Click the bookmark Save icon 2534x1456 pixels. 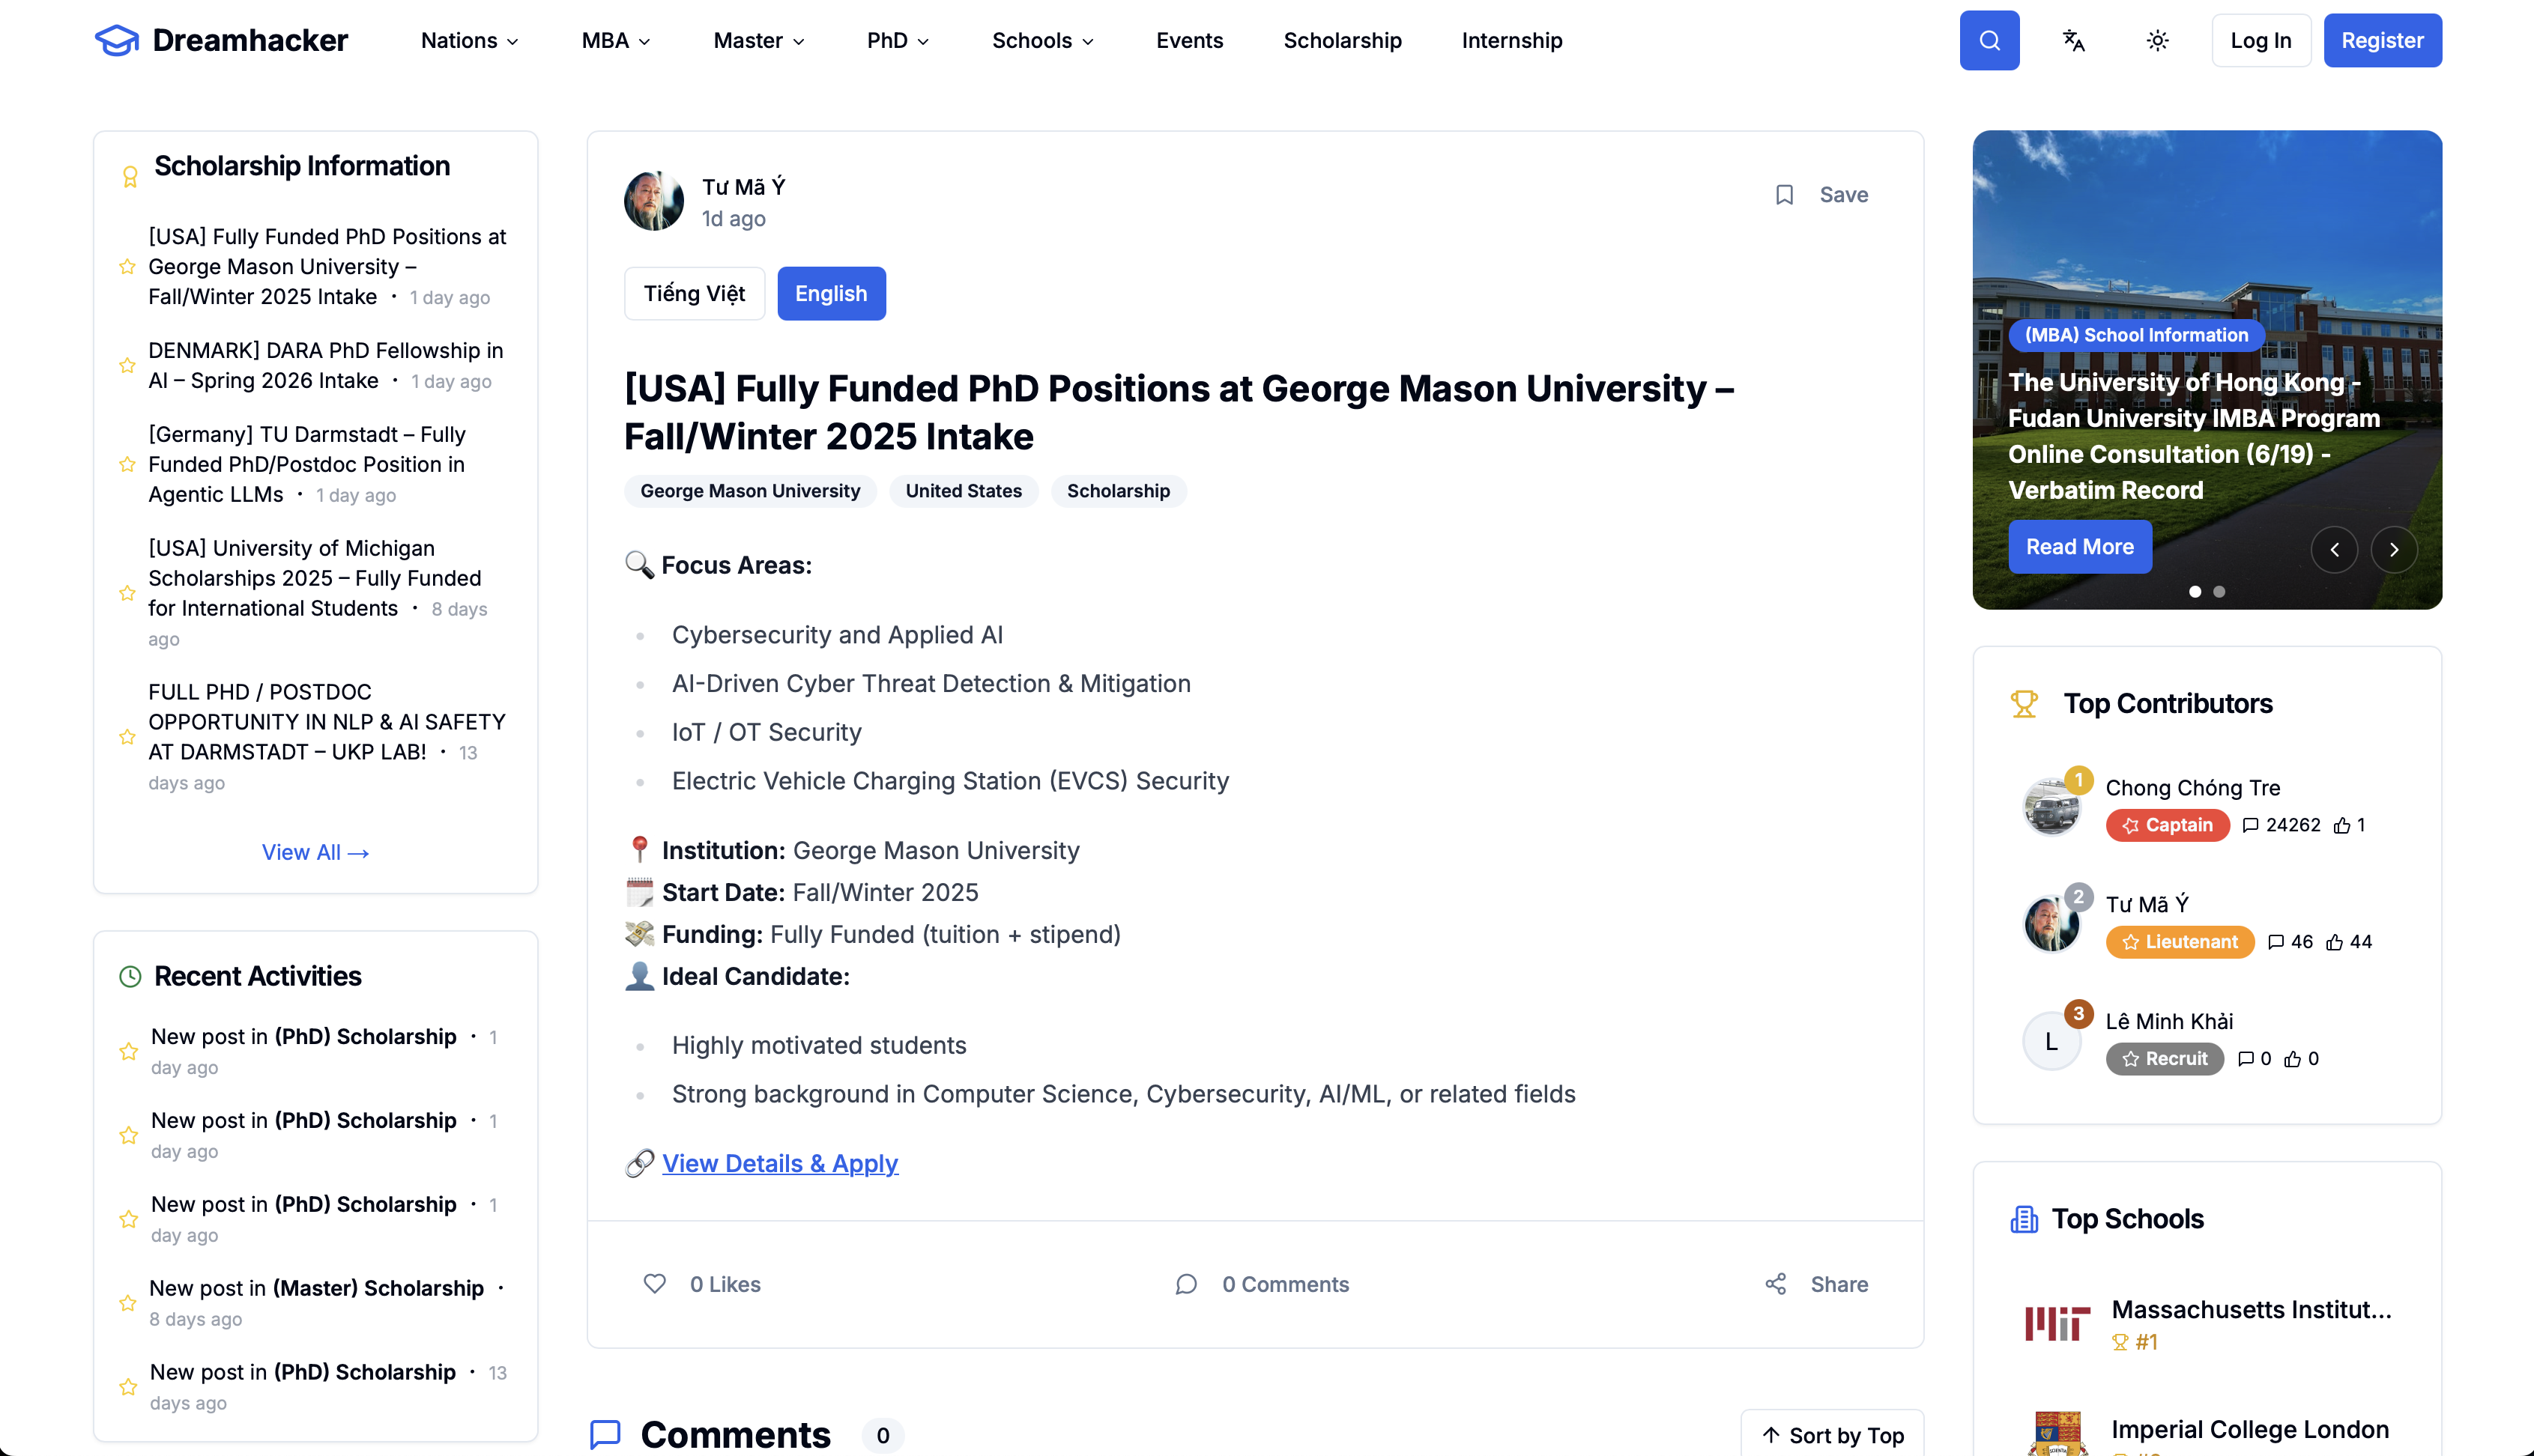click(x=1784, y=195)
